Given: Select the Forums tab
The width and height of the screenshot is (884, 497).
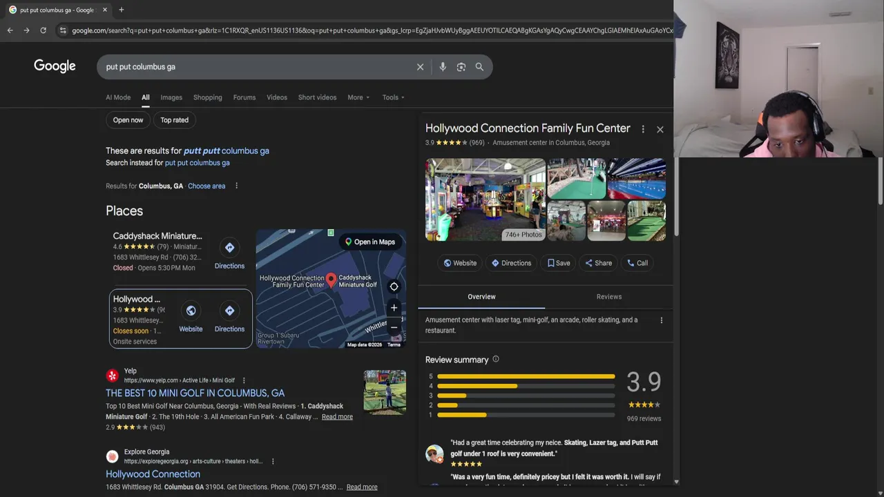Looking at the screenshot, I should 244,97.
